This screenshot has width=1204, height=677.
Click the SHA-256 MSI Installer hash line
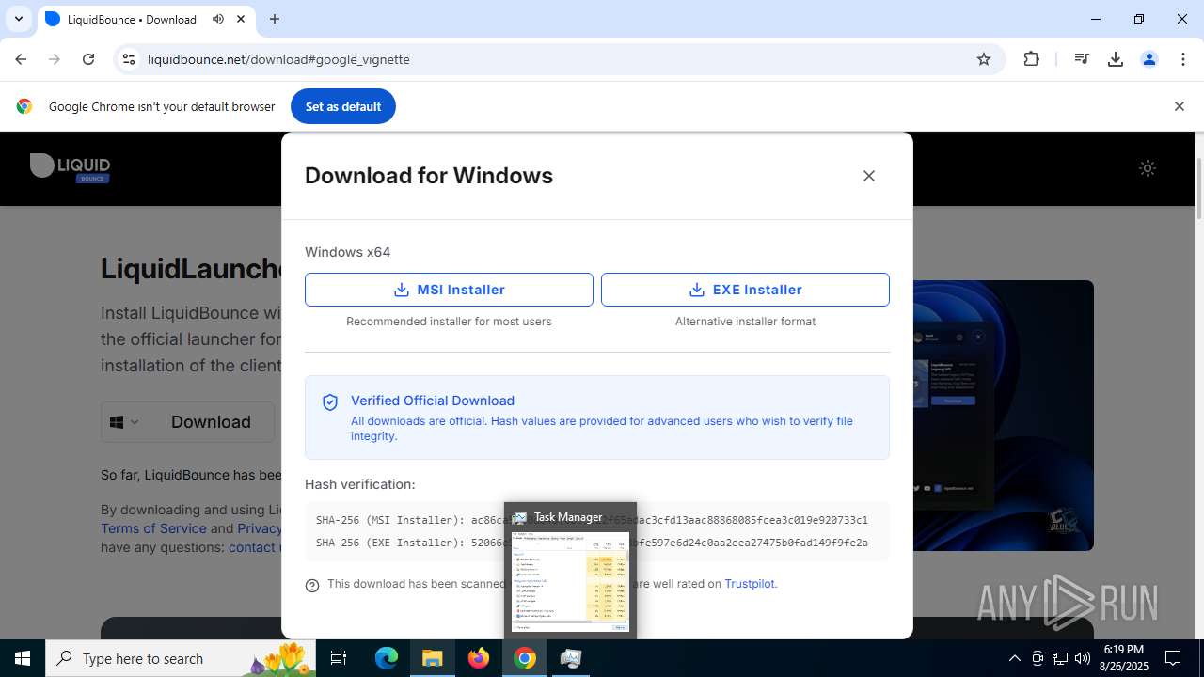[592, 520]
